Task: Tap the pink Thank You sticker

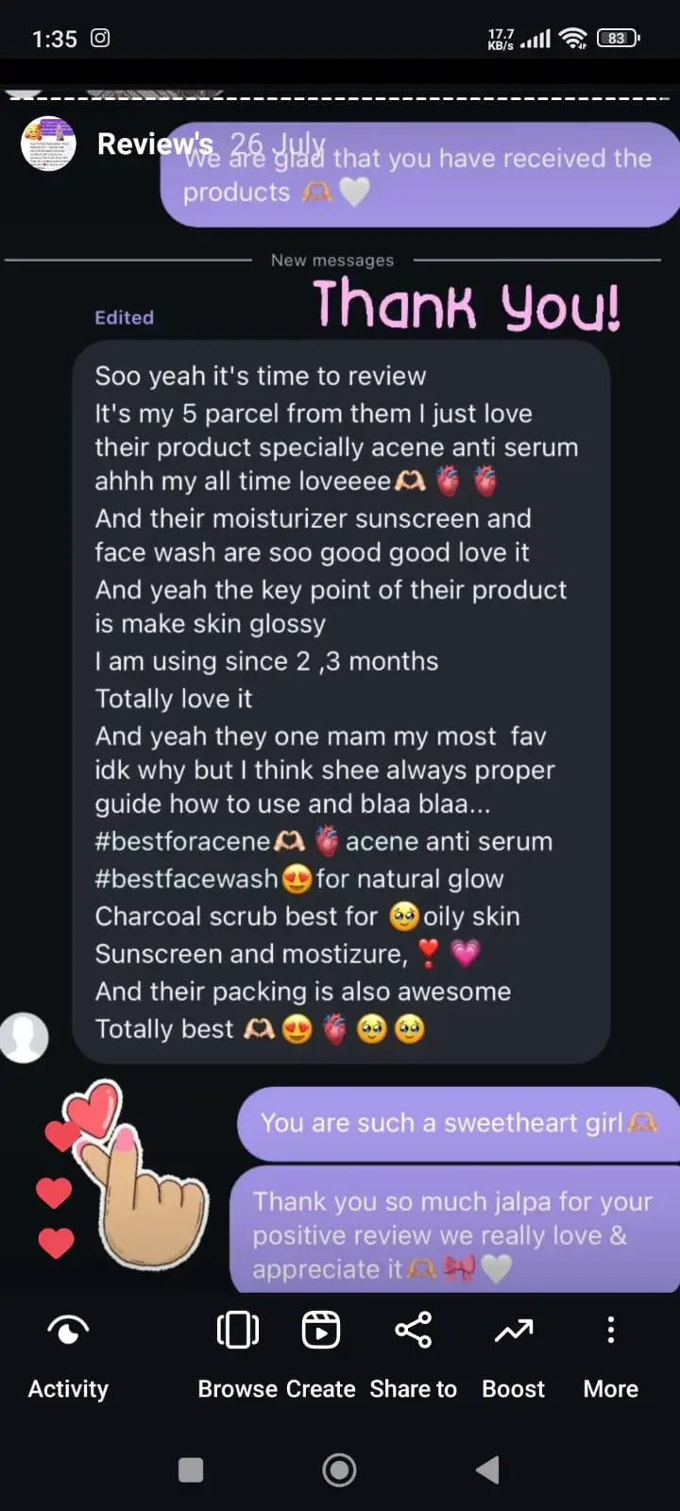Action: pyautogui.click(x=467, y=304)
